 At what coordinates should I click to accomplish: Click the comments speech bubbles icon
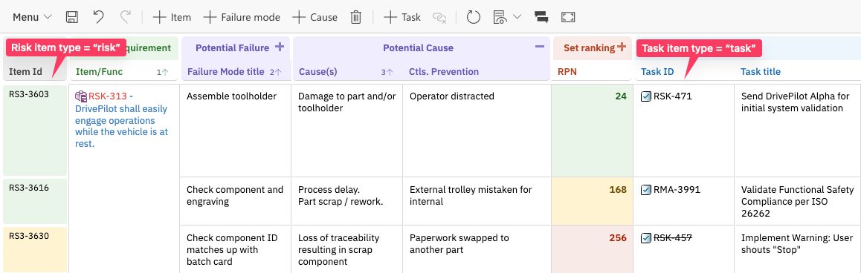tap(541, 17)
